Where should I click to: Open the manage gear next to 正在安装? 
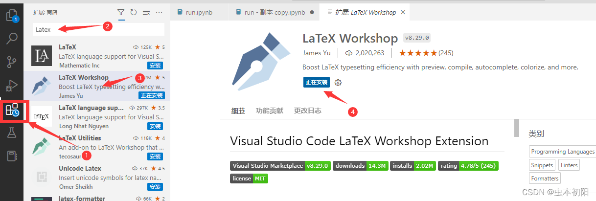(x=338, y=83)
